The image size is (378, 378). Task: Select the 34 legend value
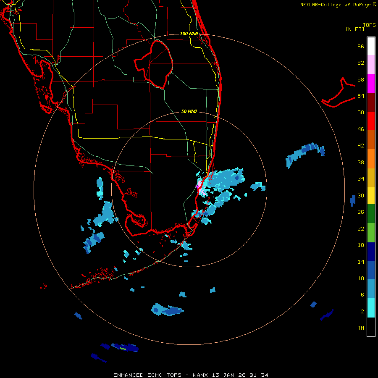click(x=361, y=179)
